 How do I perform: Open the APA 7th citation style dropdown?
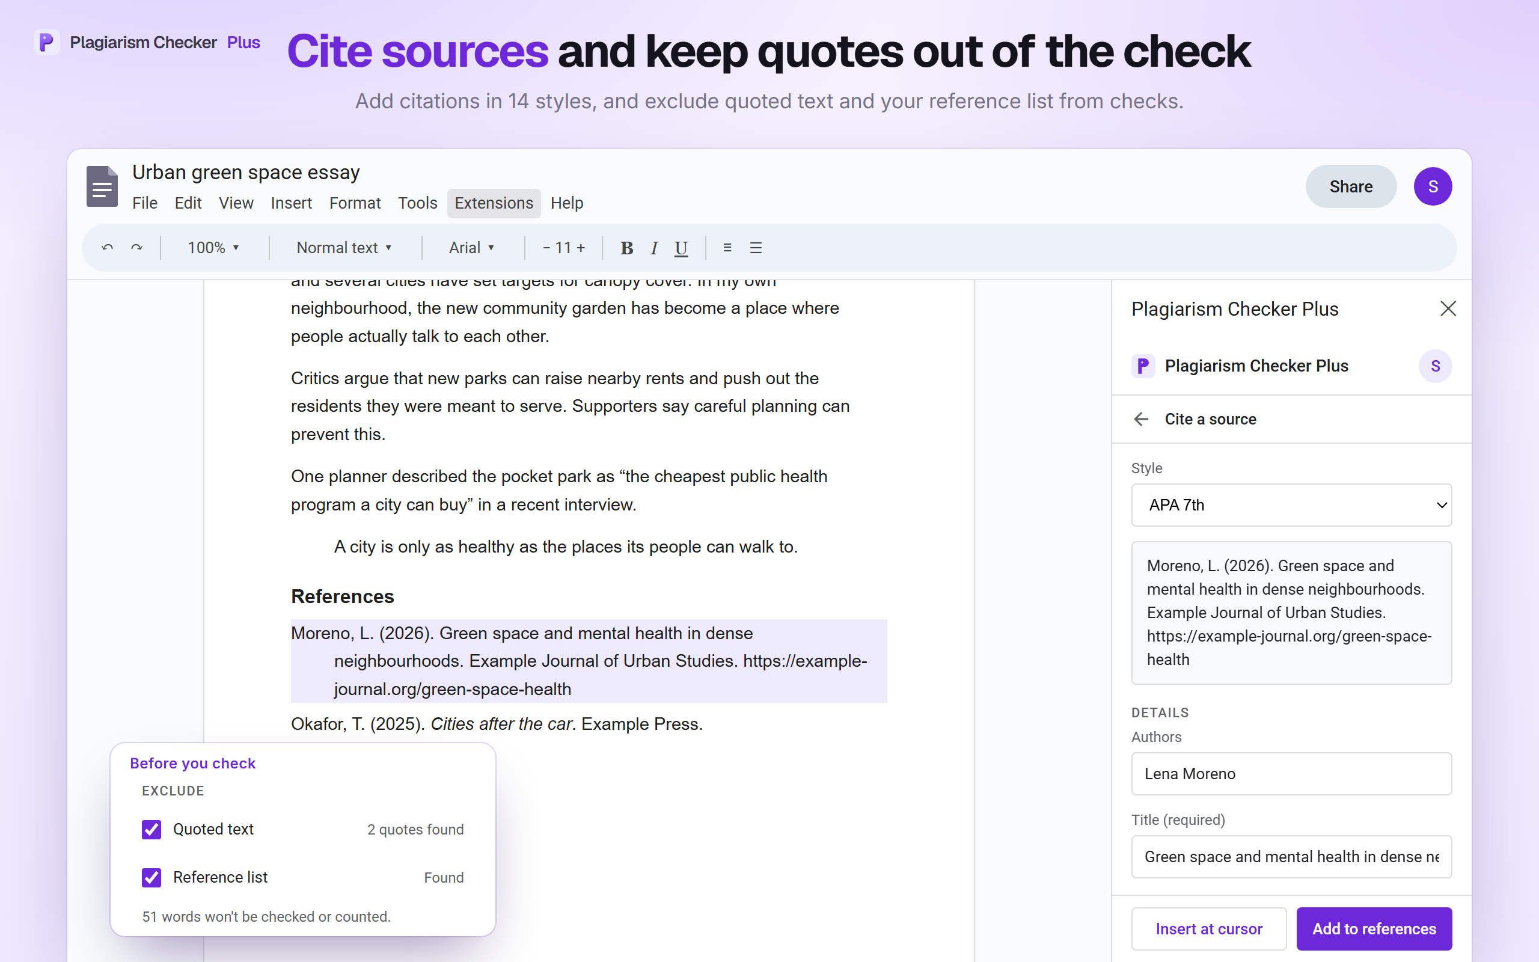[x=1291, y=505]
